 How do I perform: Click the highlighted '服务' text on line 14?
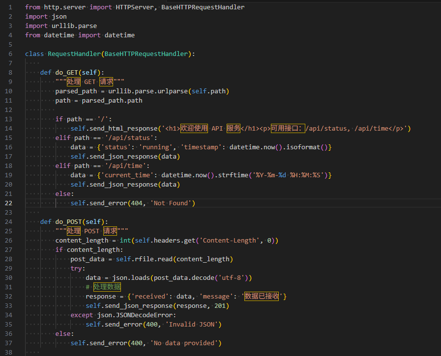tap(234, 129)
